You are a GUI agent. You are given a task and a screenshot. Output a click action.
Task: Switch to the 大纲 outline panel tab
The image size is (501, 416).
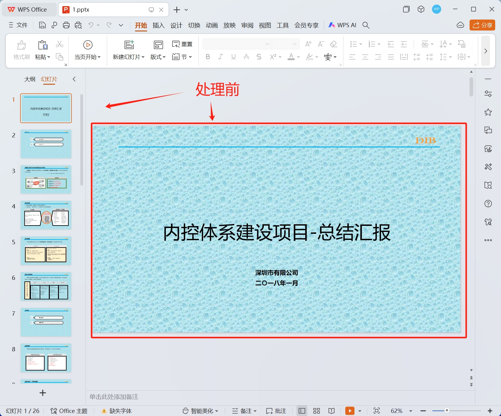tap(30, 79)
